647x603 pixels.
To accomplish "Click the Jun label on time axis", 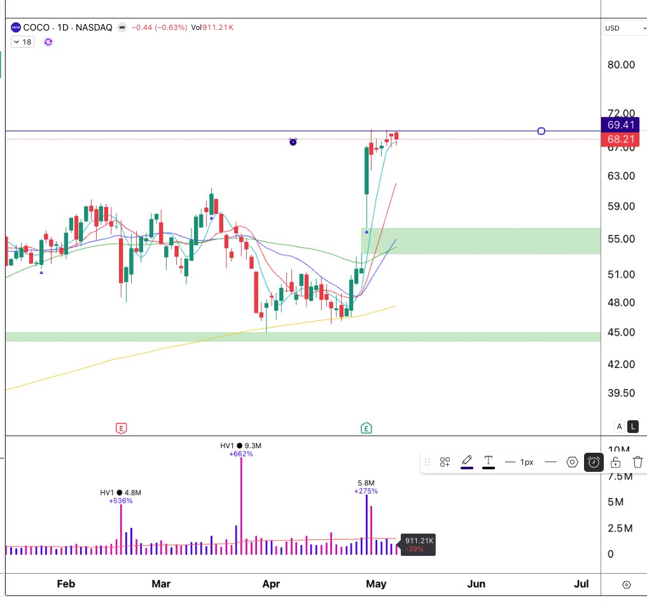I will point(476,584).
